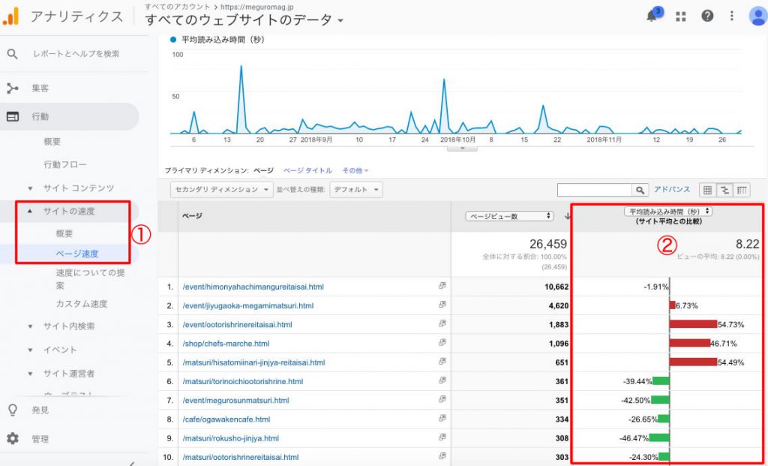
Task: Select ページ速度 in the sidebar
Action: click(x=76, y=254)
